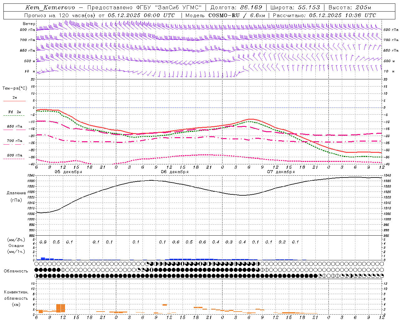The image size is (400, 320).
Task: Click the 'Ветер' wind panel label
Action: coord(29,24)
